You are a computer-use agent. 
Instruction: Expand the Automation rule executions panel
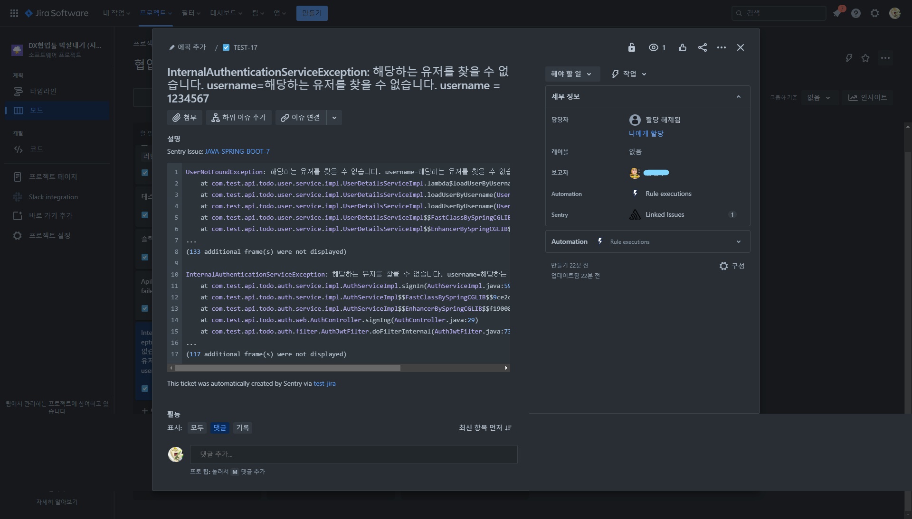739,242
